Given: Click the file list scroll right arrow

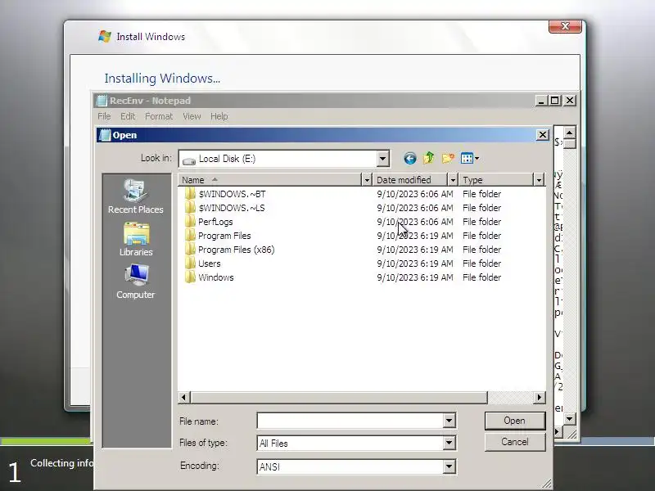Looking at the screenshot, I should 540,398.
